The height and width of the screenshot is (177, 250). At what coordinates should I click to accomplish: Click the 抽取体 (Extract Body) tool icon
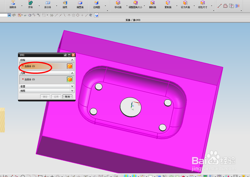(x=13, y=3)
